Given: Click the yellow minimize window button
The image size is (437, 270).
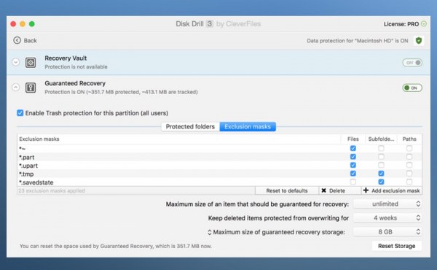Looking at the screenshot, I should point(23,24).
